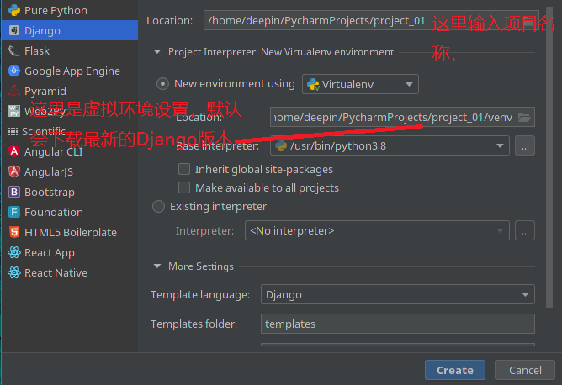Collapse the Project Interpreter section
Viewport: 562px width, 385px height.
click(x=157, y=52)
